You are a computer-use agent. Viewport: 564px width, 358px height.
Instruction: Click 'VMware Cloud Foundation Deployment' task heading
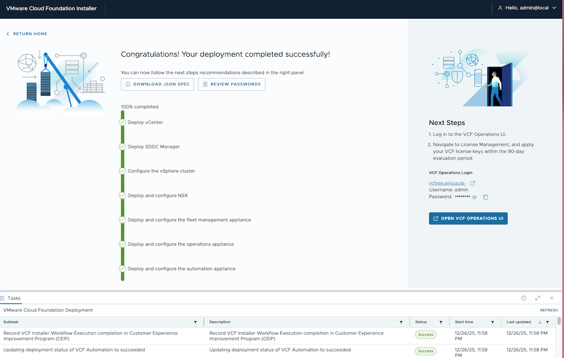point(48,310)
